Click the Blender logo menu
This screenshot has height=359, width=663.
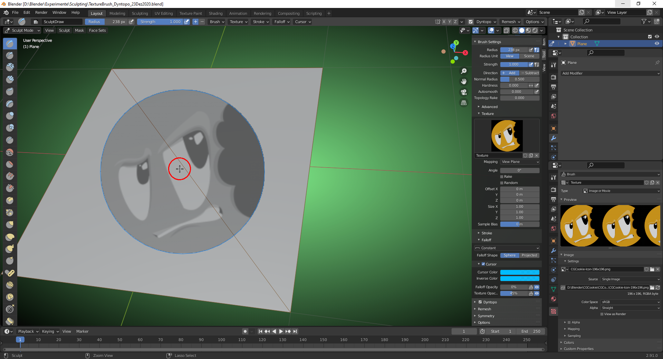tap(6, 12)
